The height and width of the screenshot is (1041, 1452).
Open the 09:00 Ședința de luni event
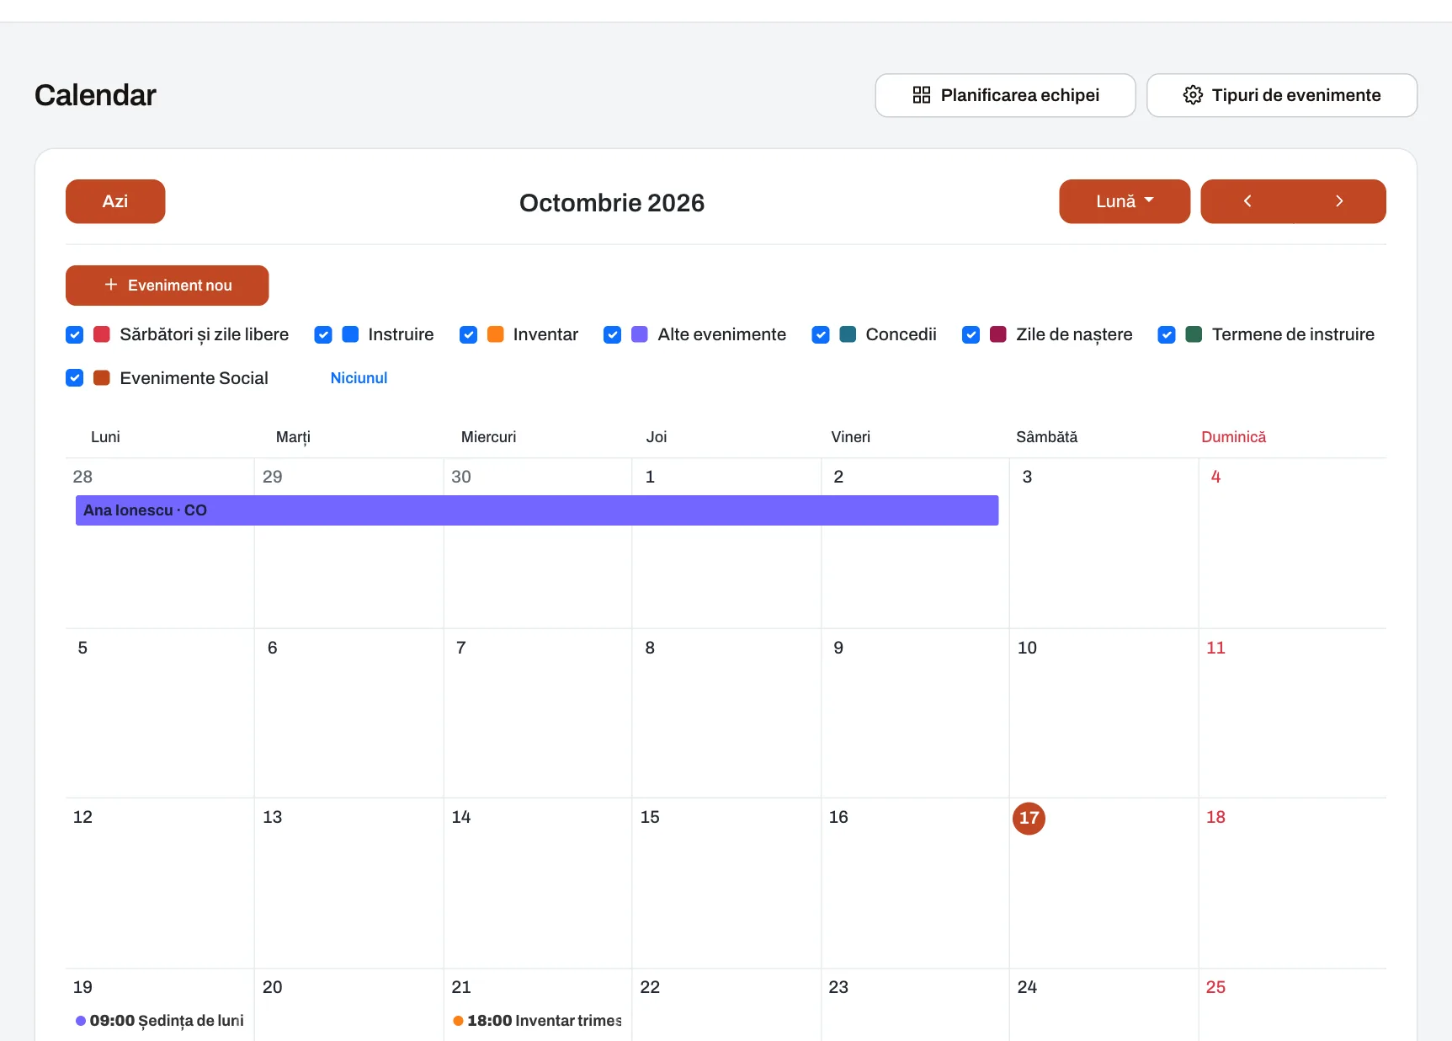(160, 1021)
